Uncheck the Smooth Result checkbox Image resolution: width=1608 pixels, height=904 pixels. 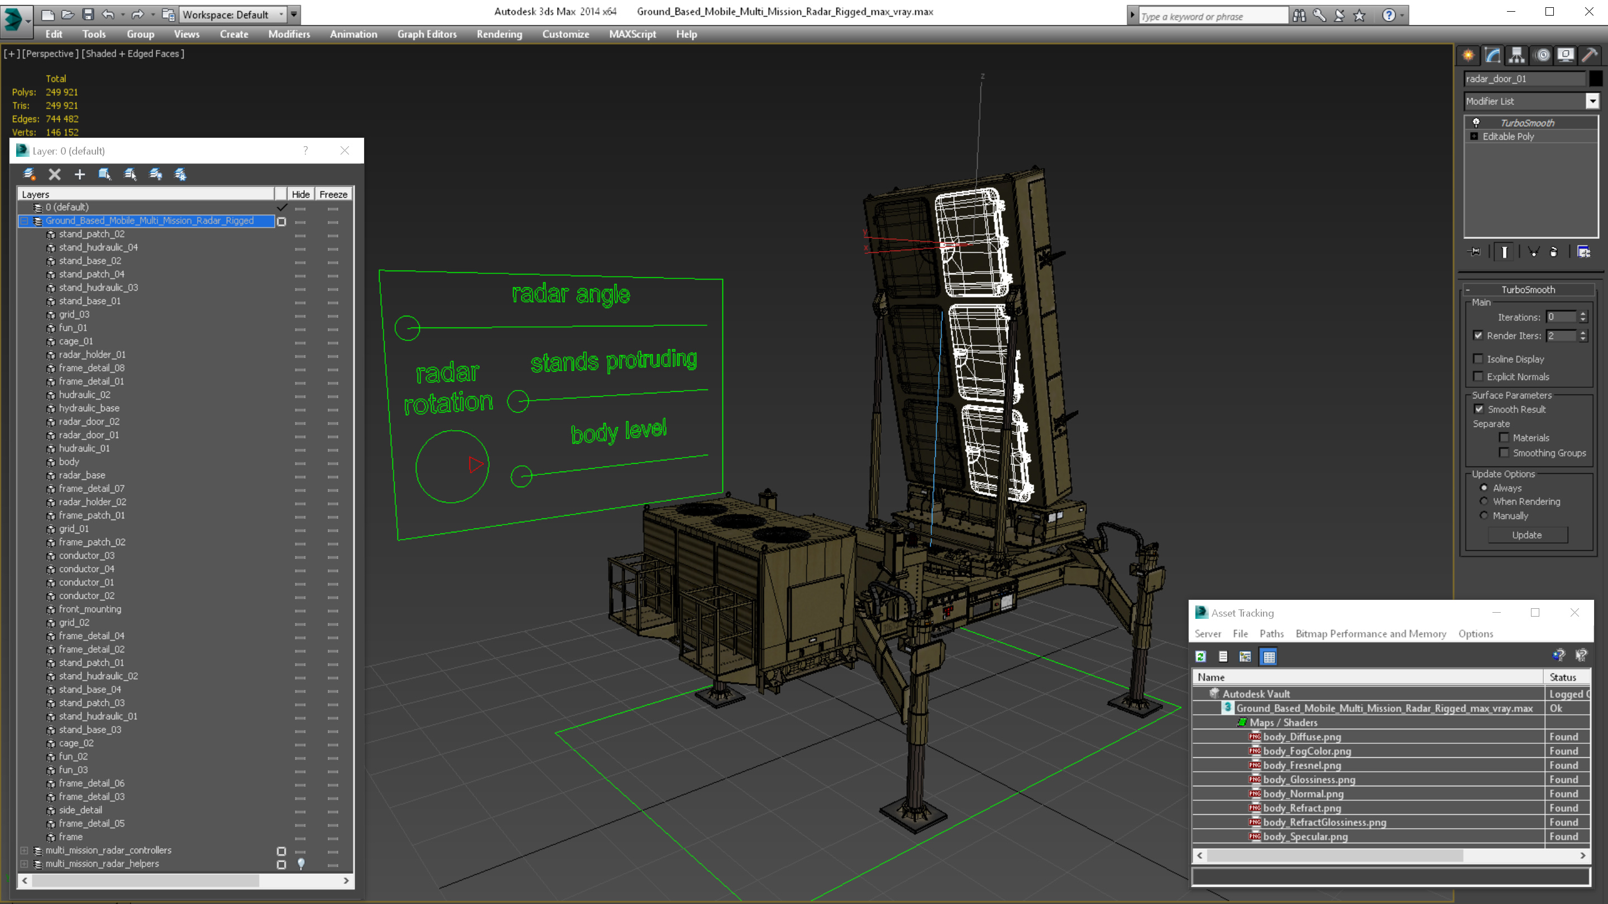1479,409
